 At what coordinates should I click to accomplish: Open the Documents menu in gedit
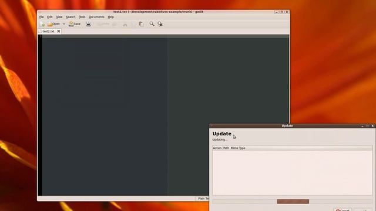point(96,17)
